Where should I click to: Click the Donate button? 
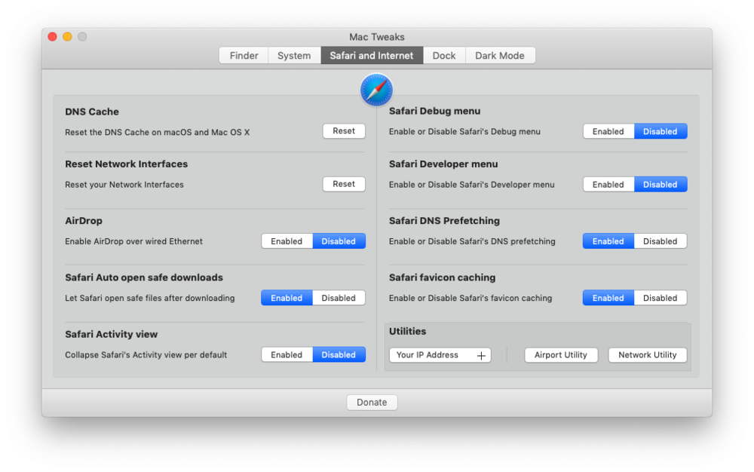pos(372,402)
